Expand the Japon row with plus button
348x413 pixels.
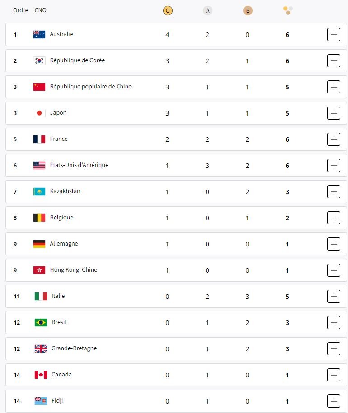334,113
